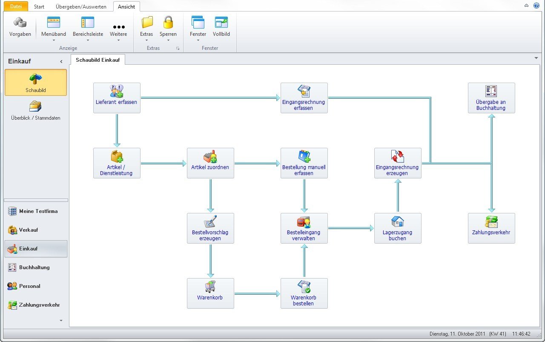Click the Eingangsrechnung erzeugen icon

[x=398, y=157]
